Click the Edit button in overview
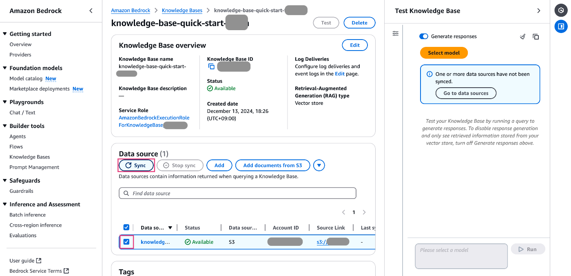This screenshot has width=571, height=276. (355, 45)
